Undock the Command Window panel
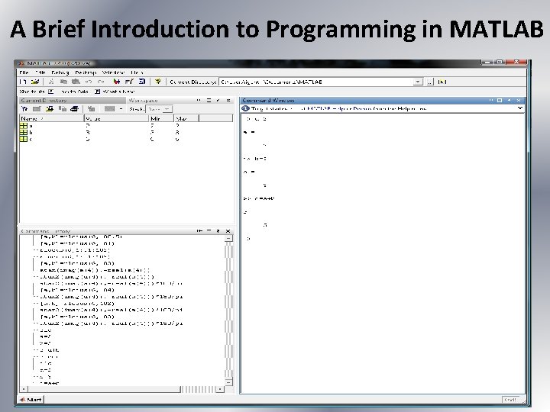 click(510, 100)
